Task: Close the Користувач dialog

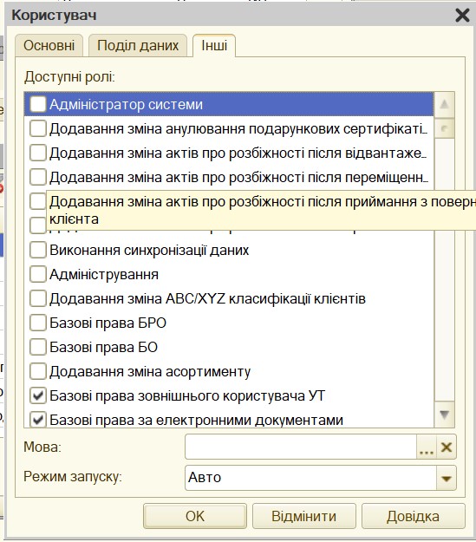Action: 462,16
